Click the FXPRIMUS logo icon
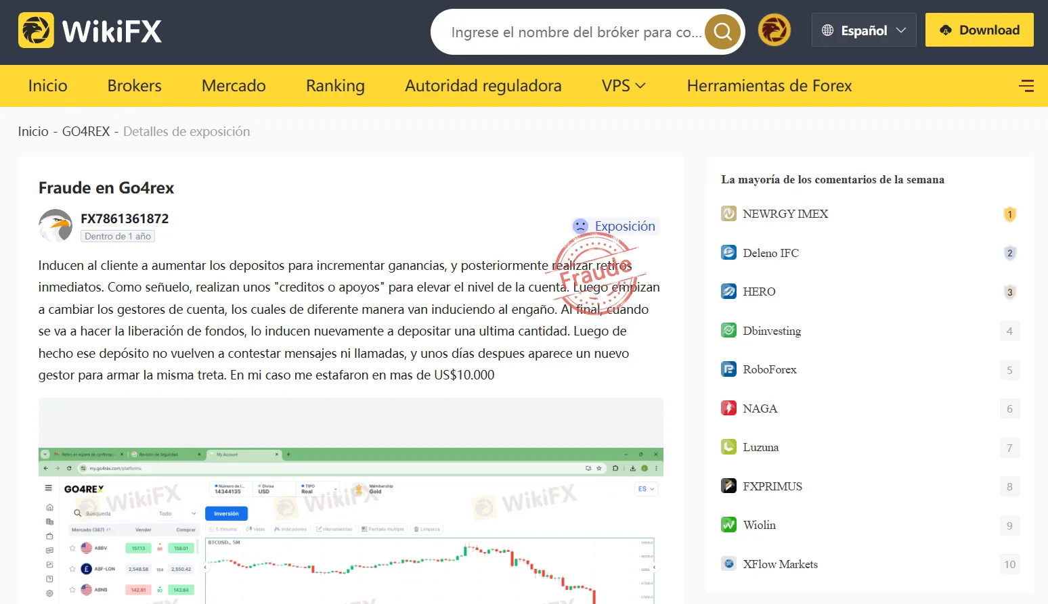Screen dimensions: 1048x604 pyautogui.click(x=728, y=486)
